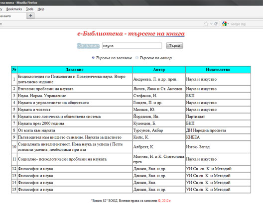Viewport: 263px width, 218px height.
Task: Click publisher 'БКП' in row 3
Action: (190, 96)
